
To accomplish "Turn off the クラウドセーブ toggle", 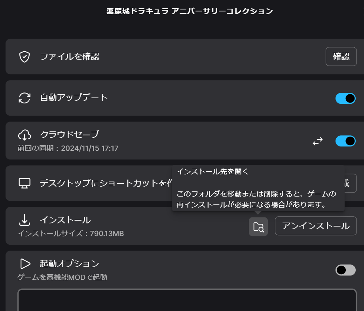I will [x=345, y=141].
